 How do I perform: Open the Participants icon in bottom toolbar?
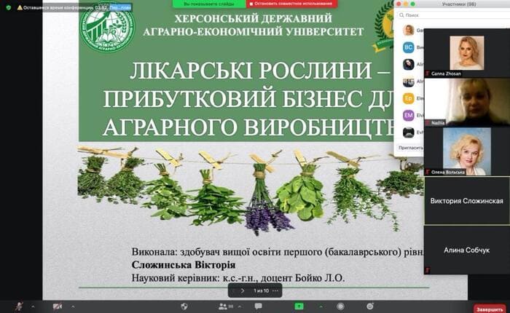223,306
